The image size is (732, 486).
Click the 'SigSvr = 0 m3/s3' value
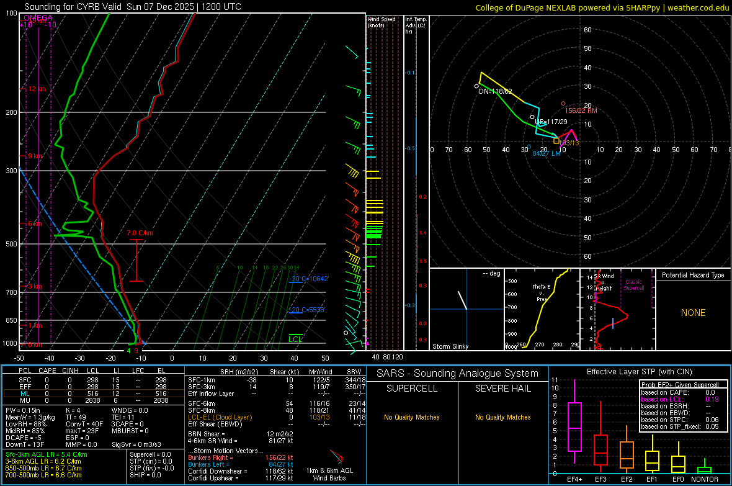[x=136, y=444]
